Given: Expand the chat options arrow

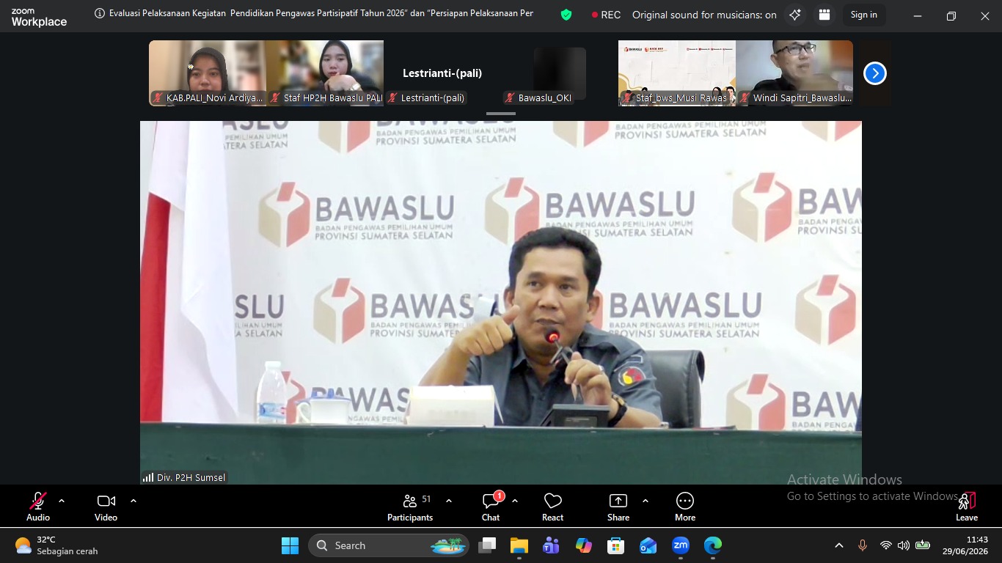Looking at the screenshot, I should pos(515,501).
